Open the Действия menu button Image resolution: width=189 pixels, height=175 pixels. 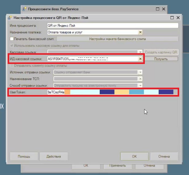tap(54, 156)
